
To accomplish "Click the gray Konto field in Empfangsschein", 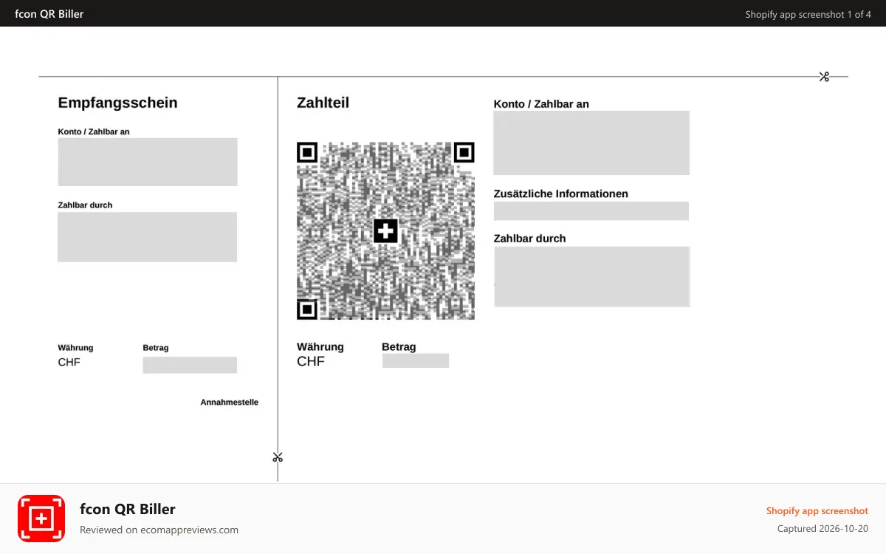I will tap(148, 162).
